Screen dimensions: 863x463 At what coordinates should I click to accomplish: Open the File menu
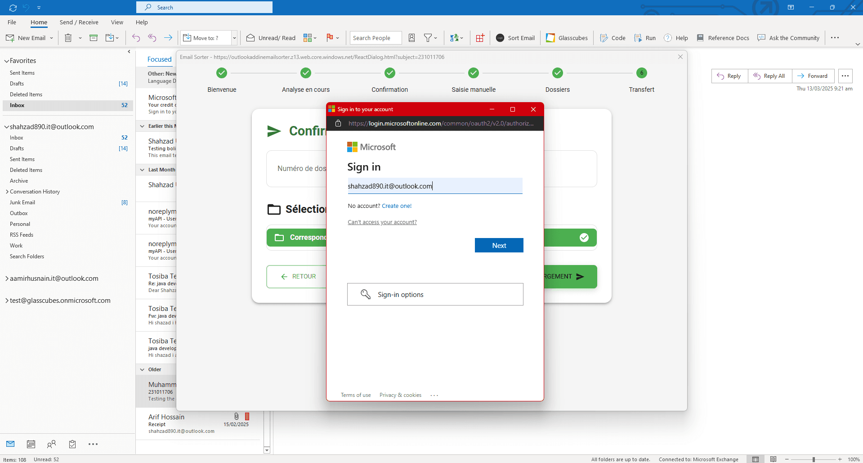click(x=12, y=22)
